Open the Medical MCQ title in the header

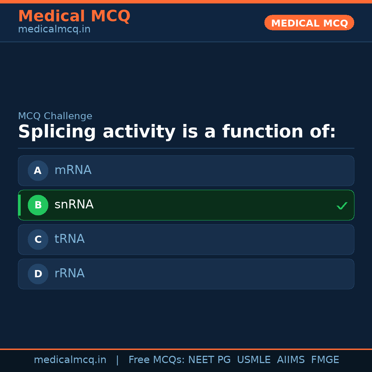(x=74, y=16)
